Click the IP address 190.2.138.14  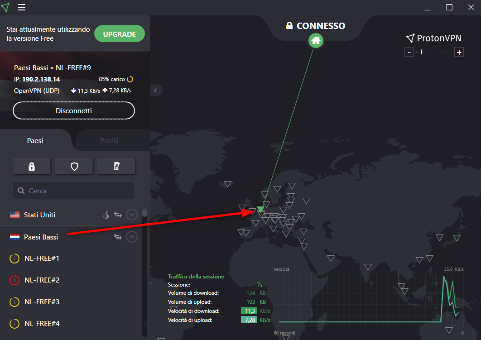tap(41, 79)
